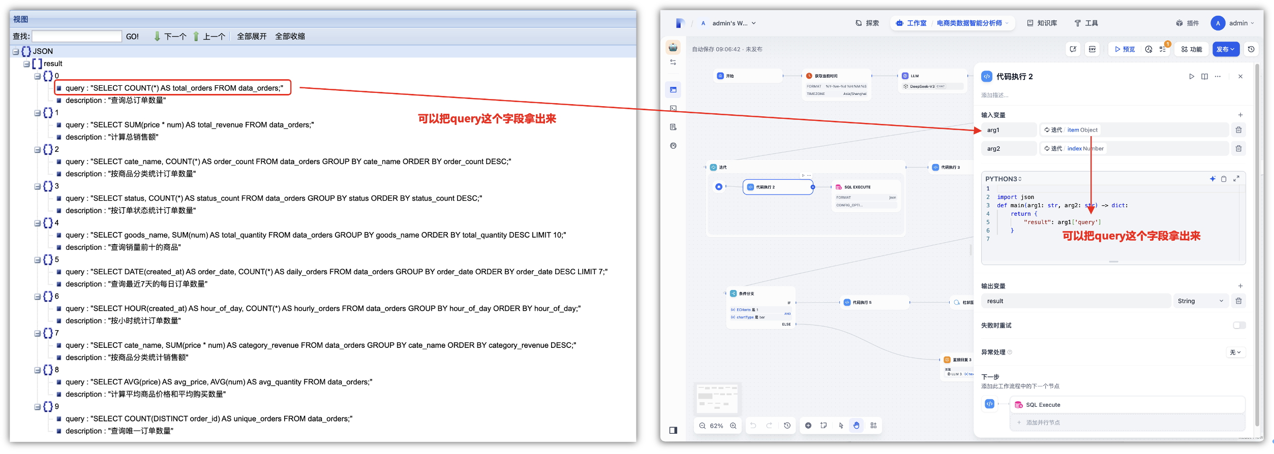Add a new output variable with plus icon
The image size is (1274, 454).
pos(1240,286)
